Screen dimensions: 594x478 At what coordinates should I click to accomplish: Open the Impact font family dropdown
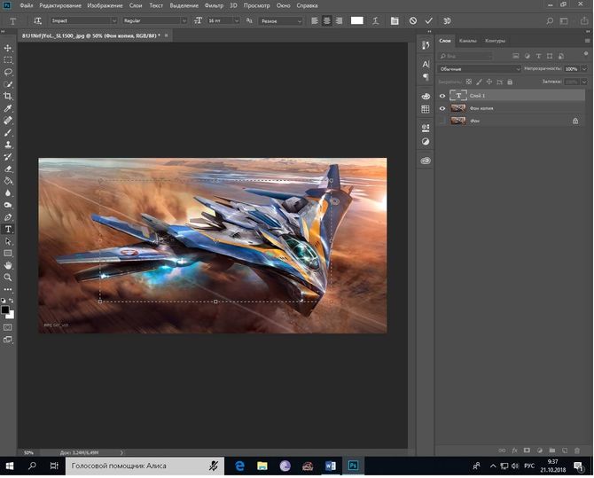(114, 21)
